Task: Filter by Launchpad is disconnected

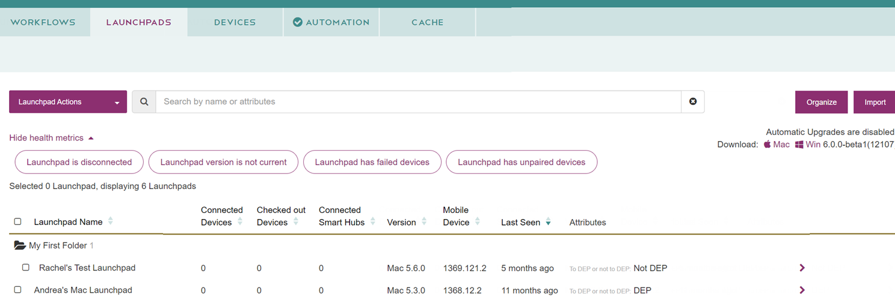Action: click(79, 162)
